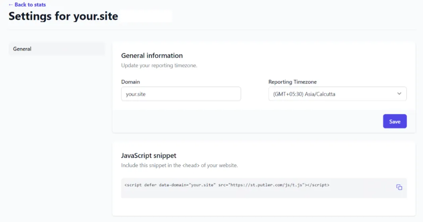Click into the Domain input field
423x222 pixels.
pyautogui.click(x=181, y=94)
